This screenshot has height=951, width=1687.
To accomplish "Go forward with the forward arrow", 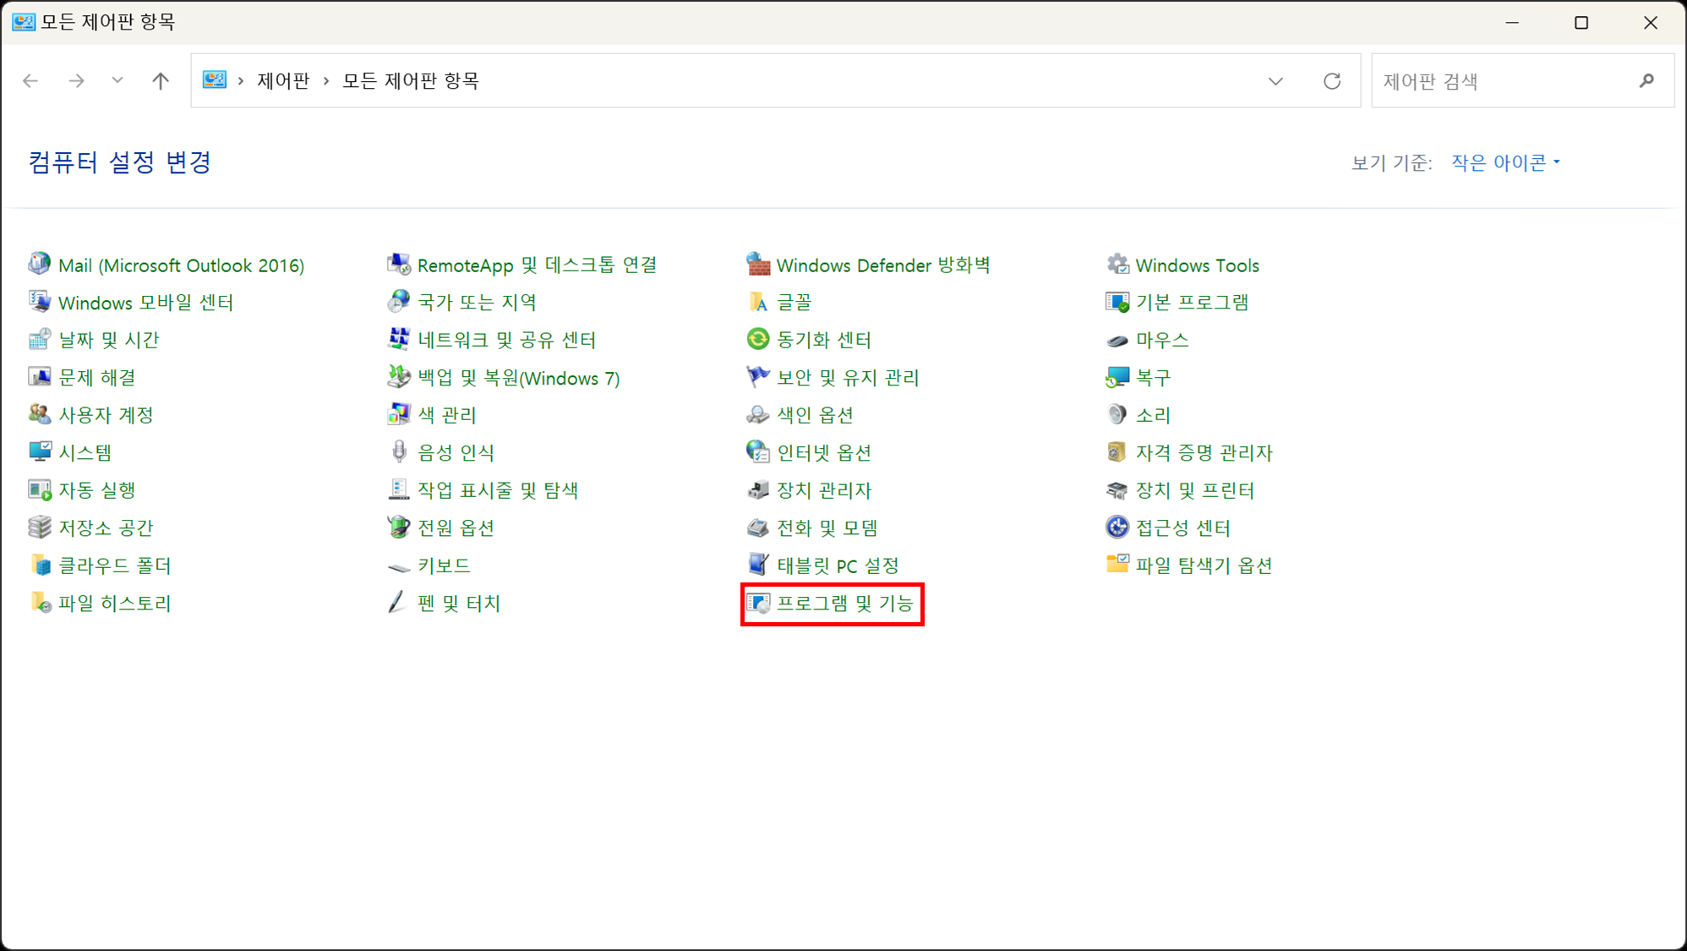I will tap(76, 81).
